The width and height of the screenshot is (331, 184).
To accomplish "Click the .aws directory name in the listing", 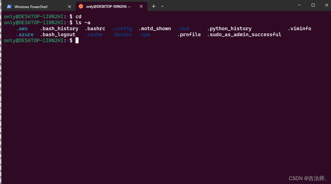I will click(x=22, y=28).
